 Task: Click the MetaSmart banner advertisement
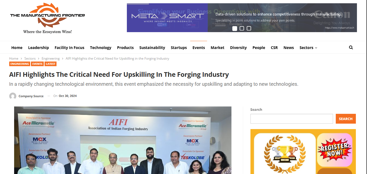242,18
